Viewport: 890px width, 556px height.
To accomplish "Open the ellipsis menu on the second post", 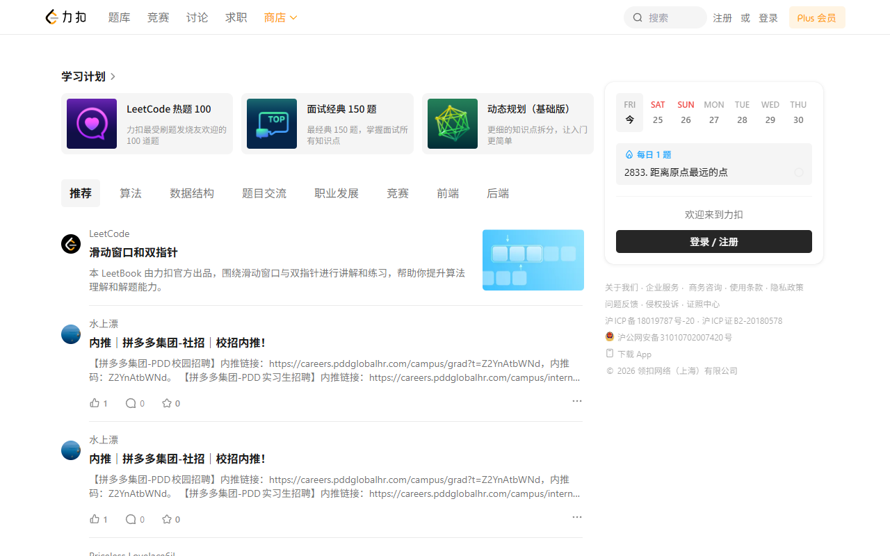I will (576, 517).
